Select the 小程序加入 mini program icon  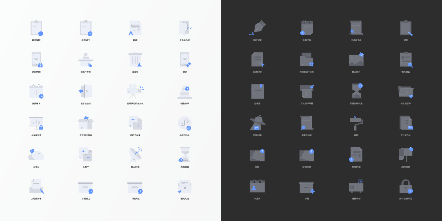pyautogui.click(x=185, y=123)
